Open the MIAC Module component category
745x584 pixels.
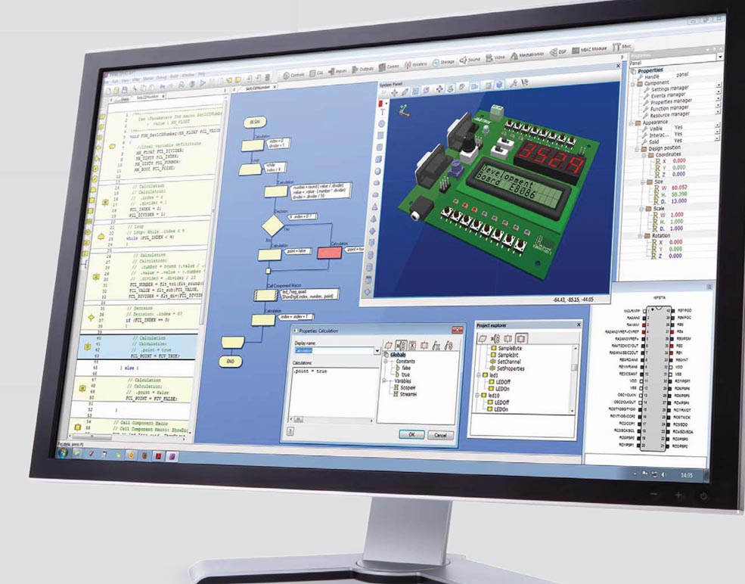click(x=590, y=49)
